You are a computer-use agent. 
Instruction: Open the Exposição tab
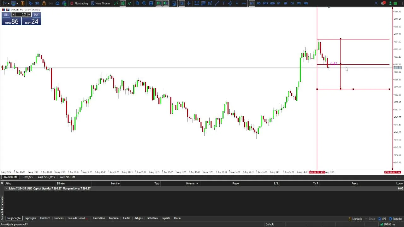point(30,218)
